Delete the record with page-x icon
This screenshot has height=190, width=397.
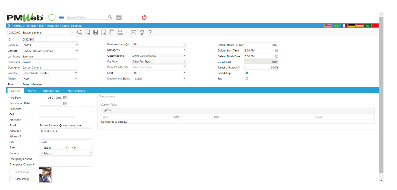[x=104, y=33]
